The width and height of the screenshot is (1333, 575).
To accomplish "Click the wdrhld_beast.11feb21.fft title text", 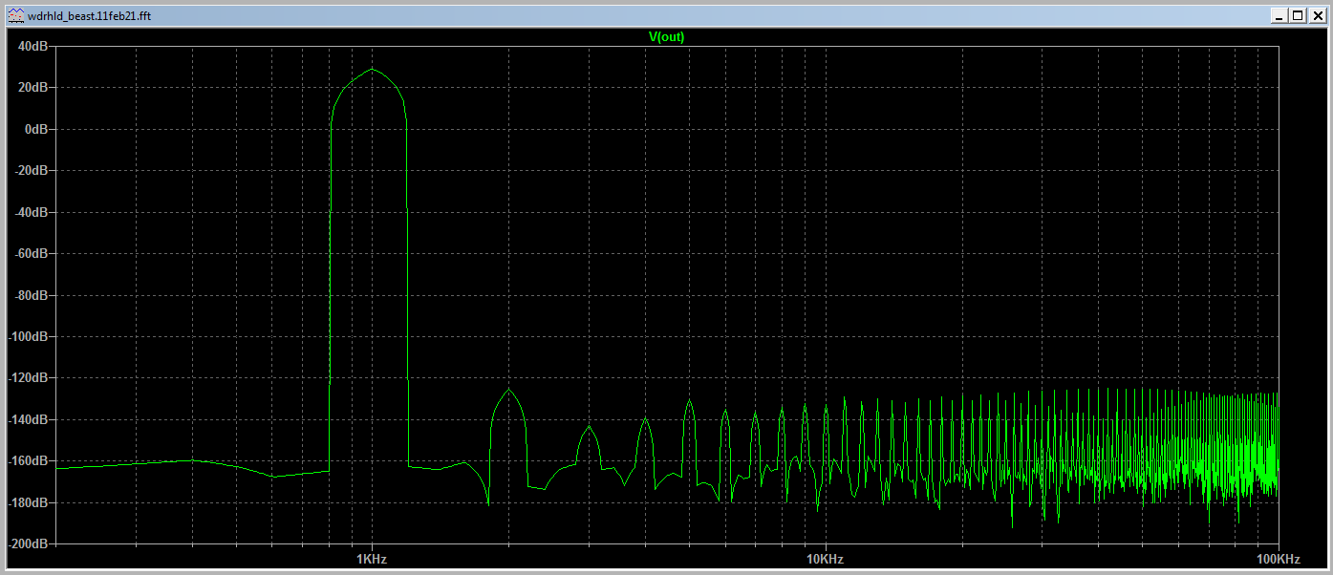I will (90, 15).
